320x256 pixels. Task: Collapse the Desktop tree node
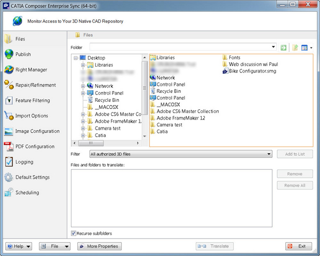[76, 58]
